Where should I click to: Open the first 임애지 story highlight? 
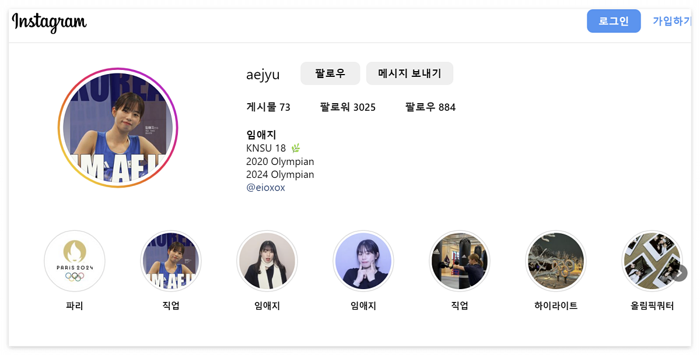[267, 261]
